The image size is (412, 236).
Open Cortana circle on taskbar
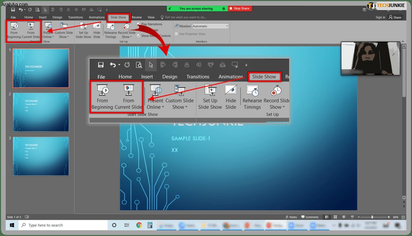pos(114,225)
